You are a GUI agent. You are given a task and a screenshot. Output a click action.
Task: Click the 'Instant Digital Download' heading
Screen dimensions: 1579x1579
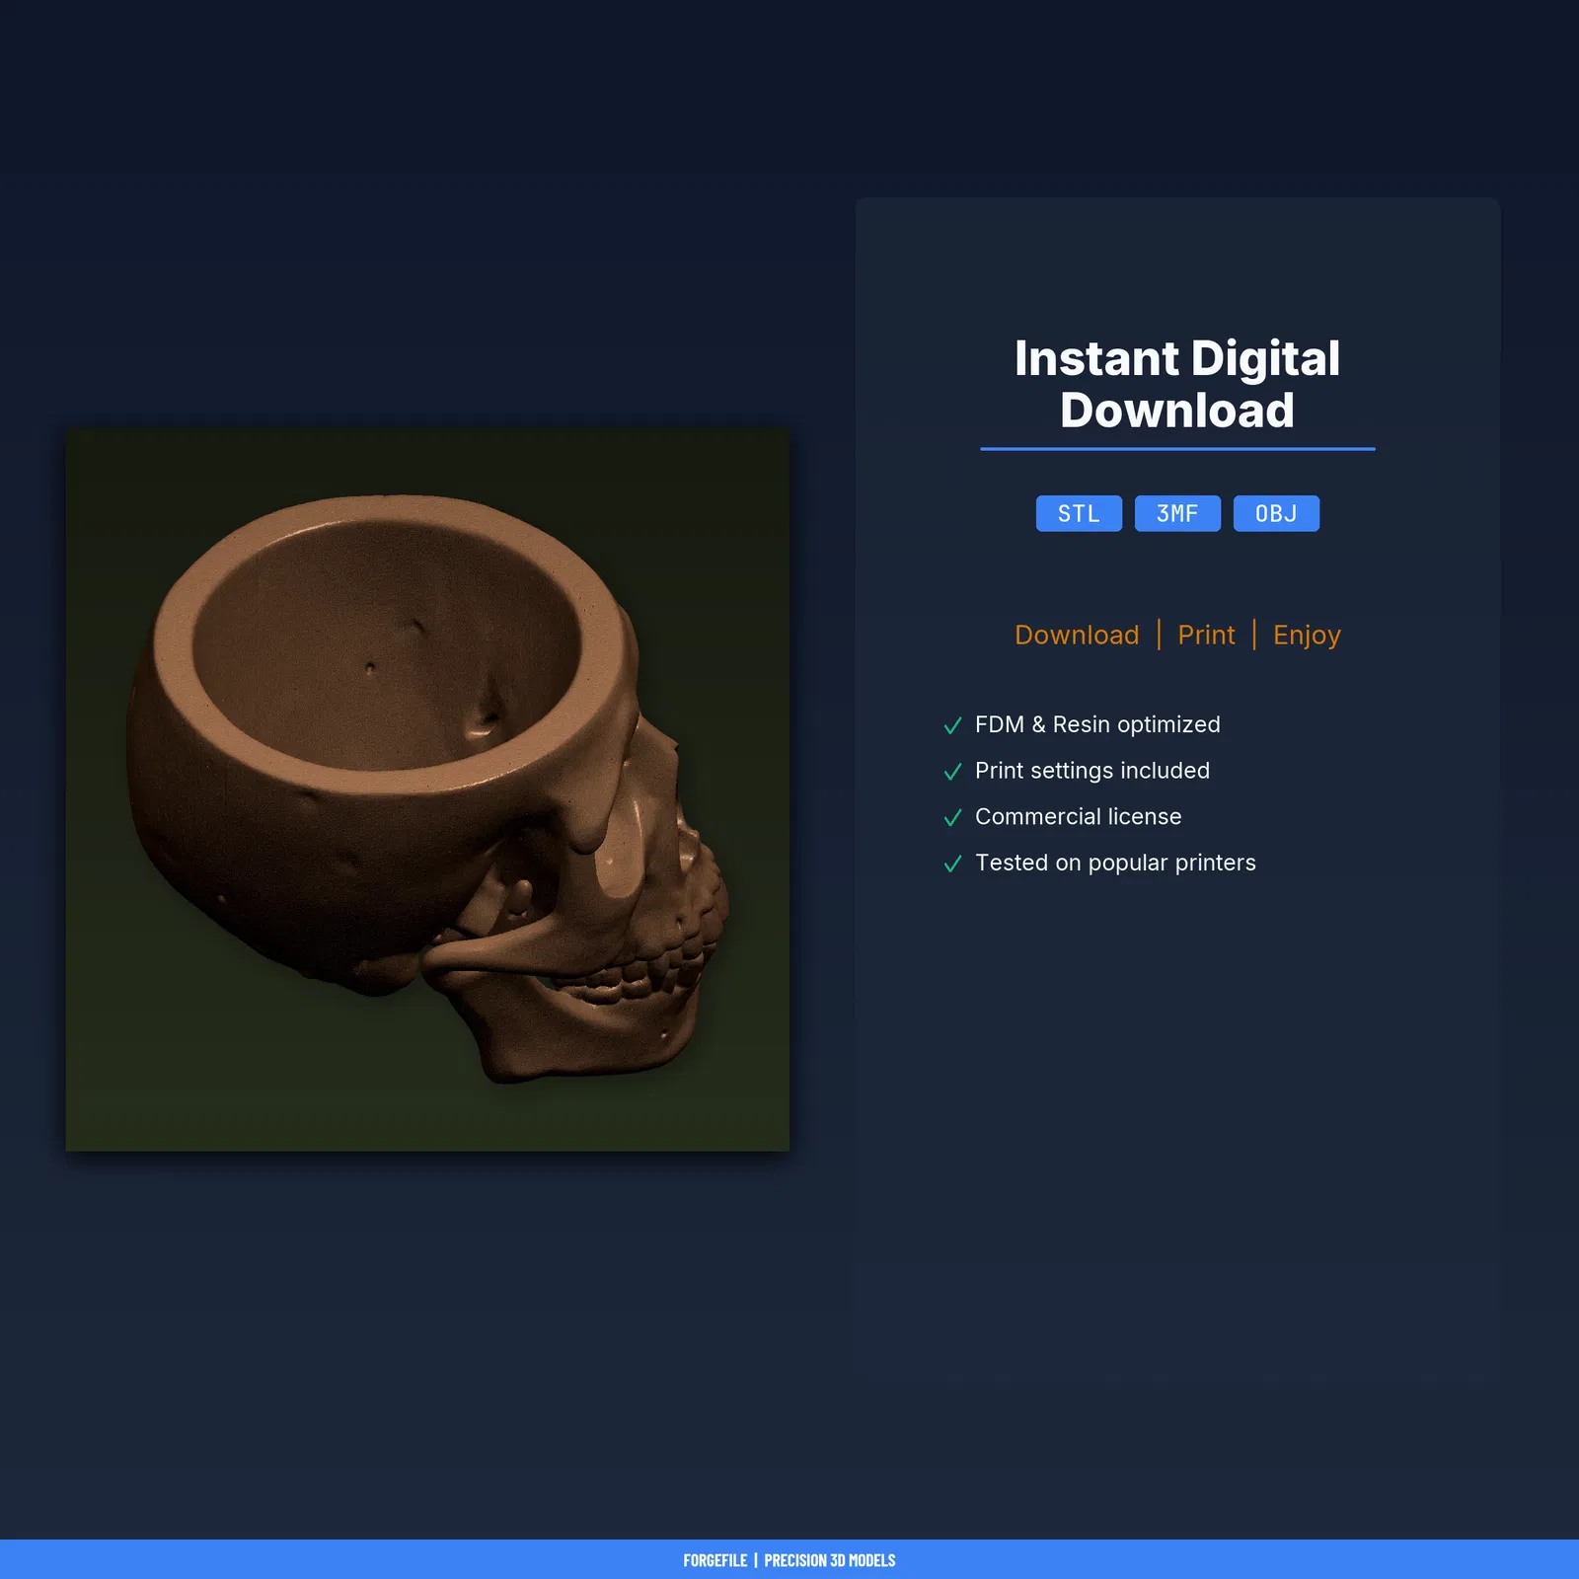coord(1177,384)
